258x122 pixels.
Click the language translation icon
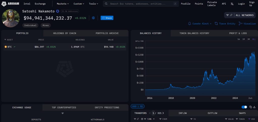tap(232, 4)
